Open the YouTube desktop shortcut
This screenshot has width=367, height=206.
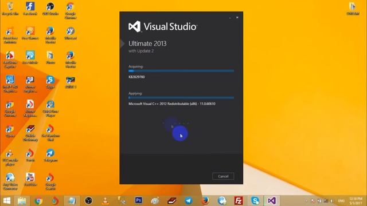(x=30, y=180)
